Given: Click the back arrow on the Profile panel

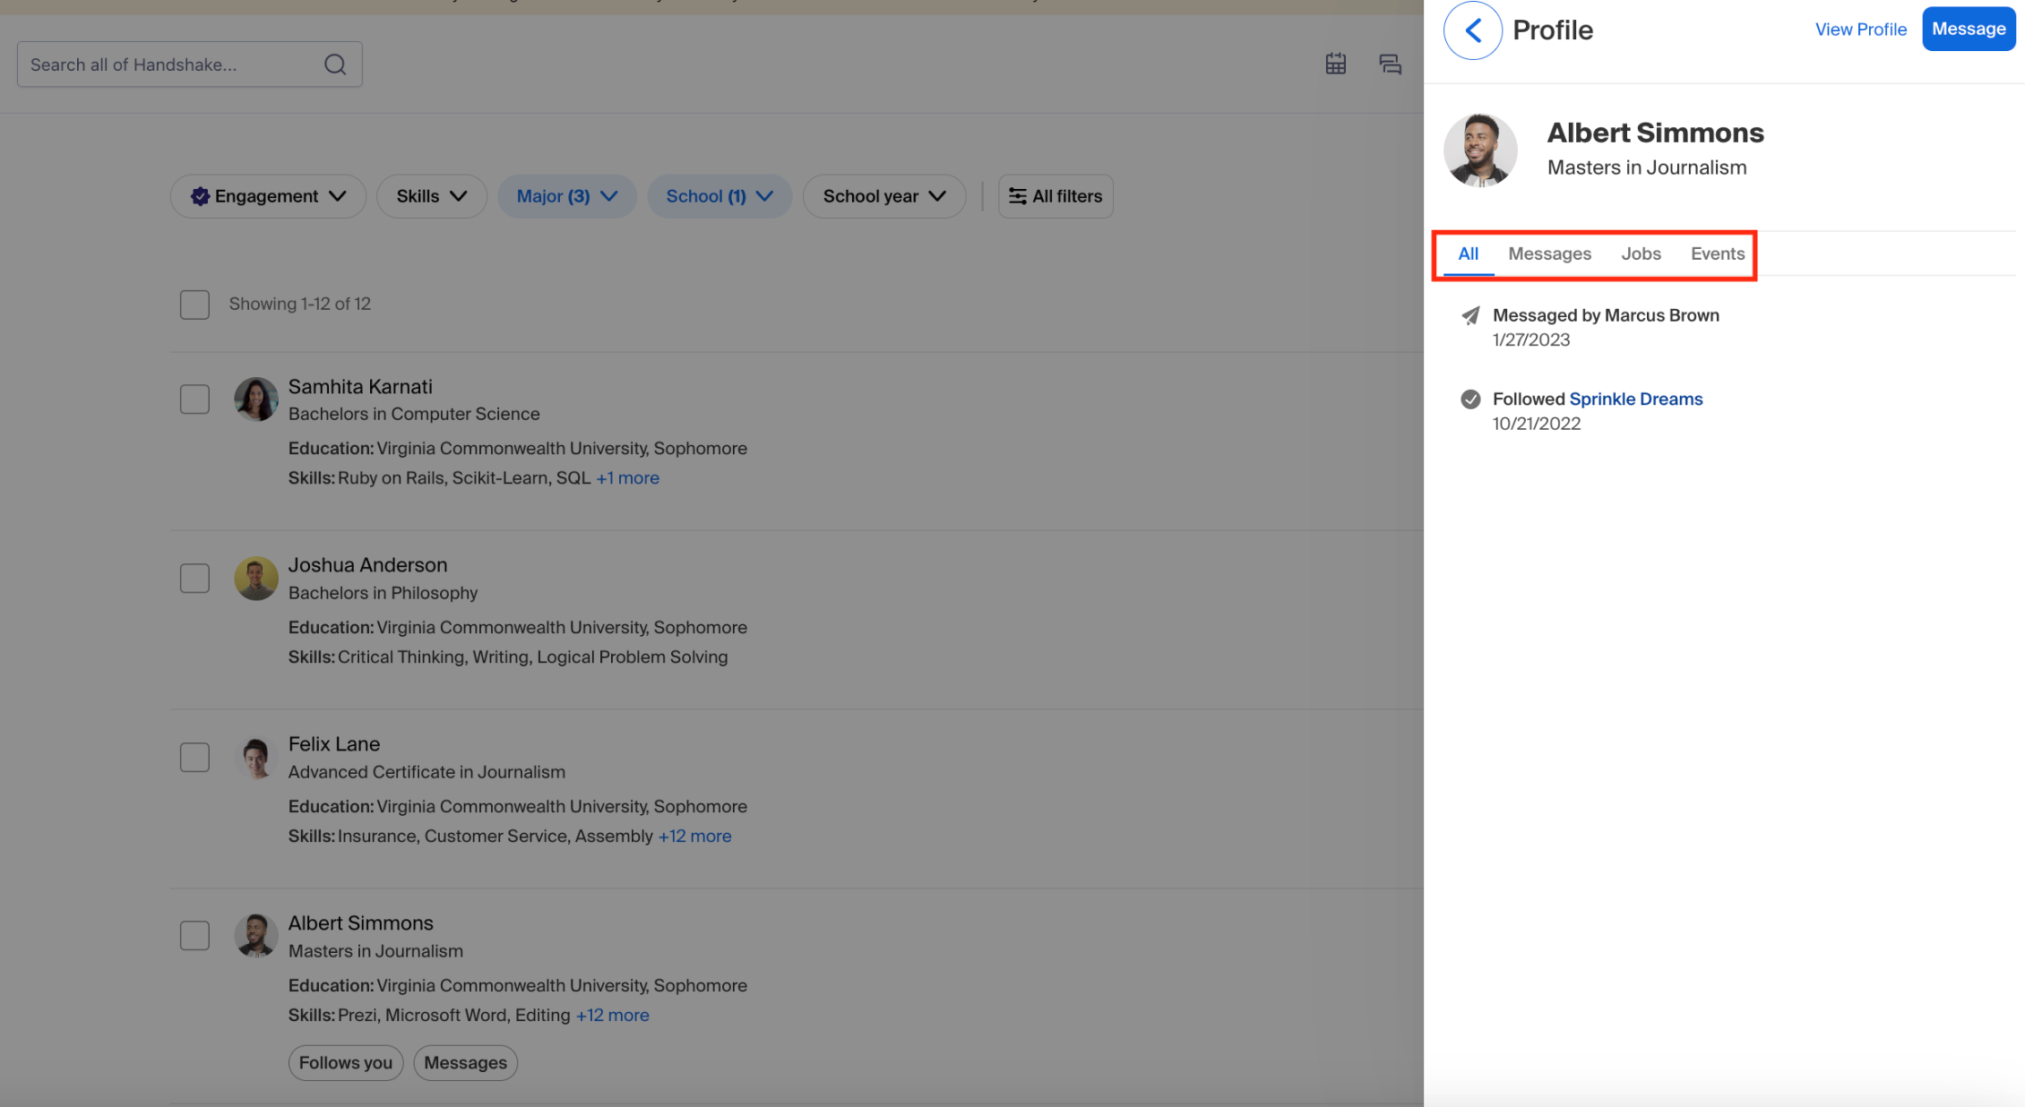Looking at the screenshot, I should click(1472, 30).
